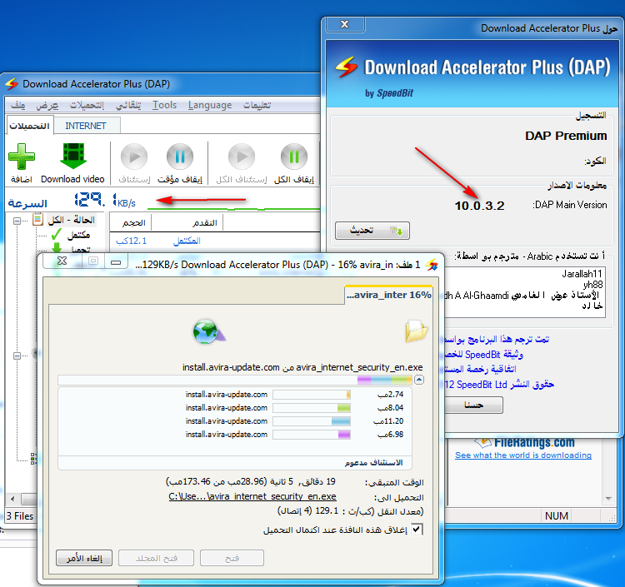The width and height of the screenshot is (625, 587).
Task: Click the 12.1 KB size cell
Action: click(x=131, y=241)
